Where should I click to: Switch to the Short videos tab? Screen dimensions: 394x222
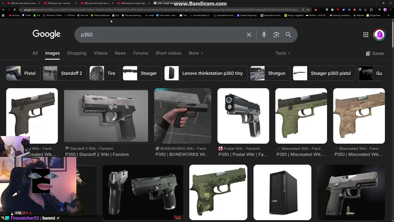(168, 53)
